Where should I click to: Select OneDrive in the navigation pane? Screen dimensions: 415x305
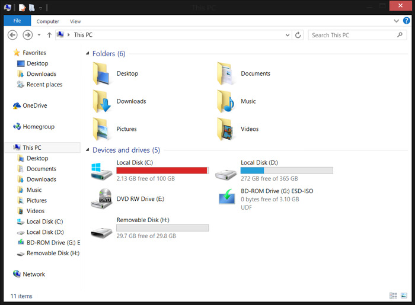pyautogui.click(x=34, y=105)
